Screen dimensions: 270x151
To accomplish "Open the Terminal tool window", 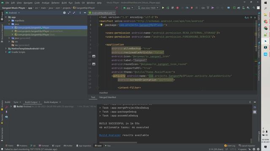I will (x=44, y=146).
